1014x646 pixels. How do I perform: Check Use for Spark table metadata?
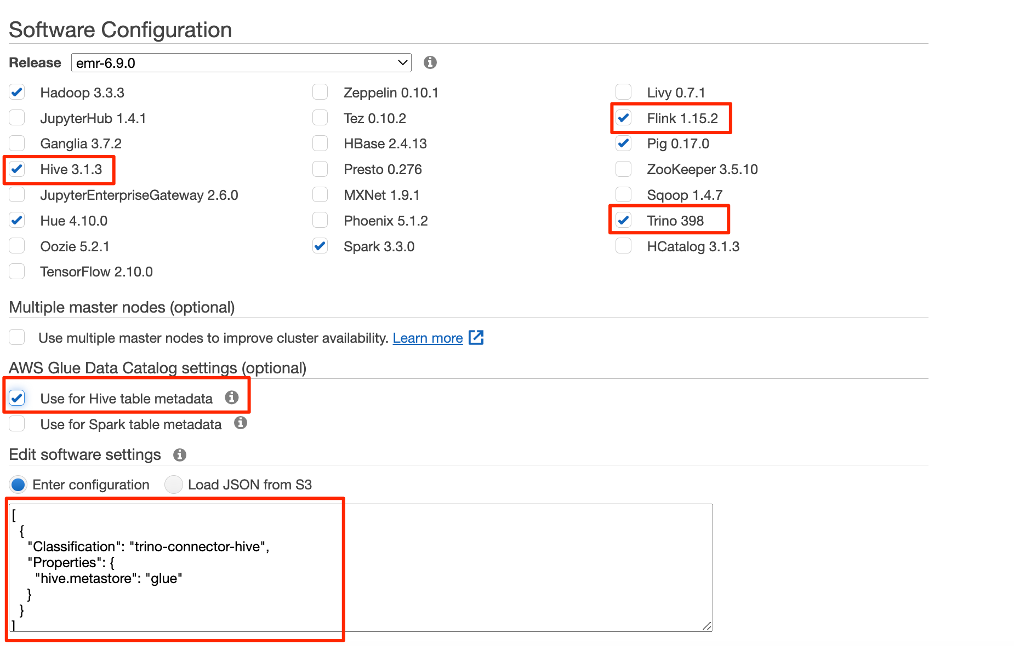coord(17,424)
